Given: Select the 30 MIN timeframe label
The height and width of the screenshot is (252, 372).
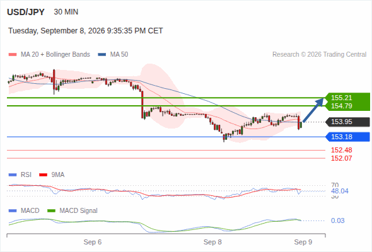Looking at the screenshot, I should click(66, 12).
